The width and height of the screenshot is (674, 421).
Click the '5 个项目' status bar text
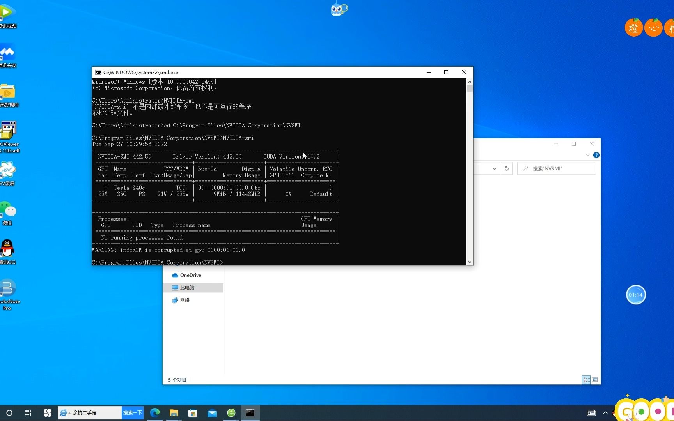click(177, 380)
